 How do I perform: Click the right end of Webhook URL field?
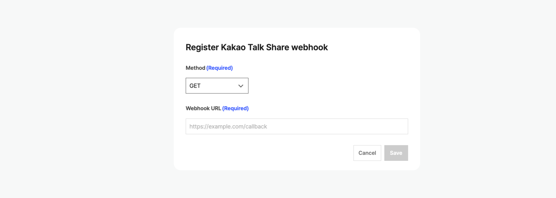(x=400, y=126)
